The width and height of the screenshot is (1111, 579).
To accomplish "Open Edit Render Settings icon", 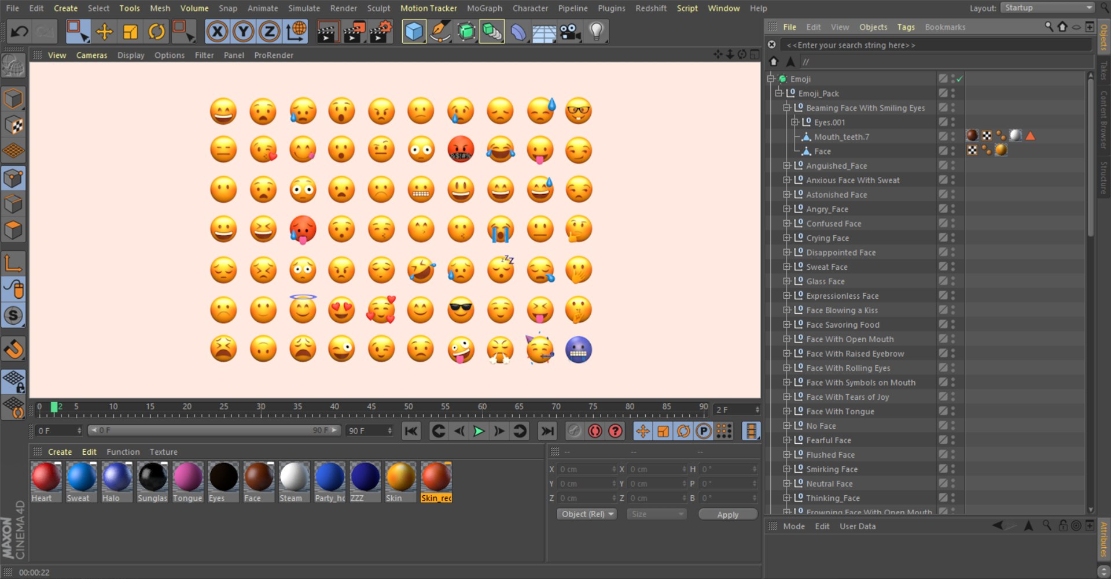I will tap(381, 31).
